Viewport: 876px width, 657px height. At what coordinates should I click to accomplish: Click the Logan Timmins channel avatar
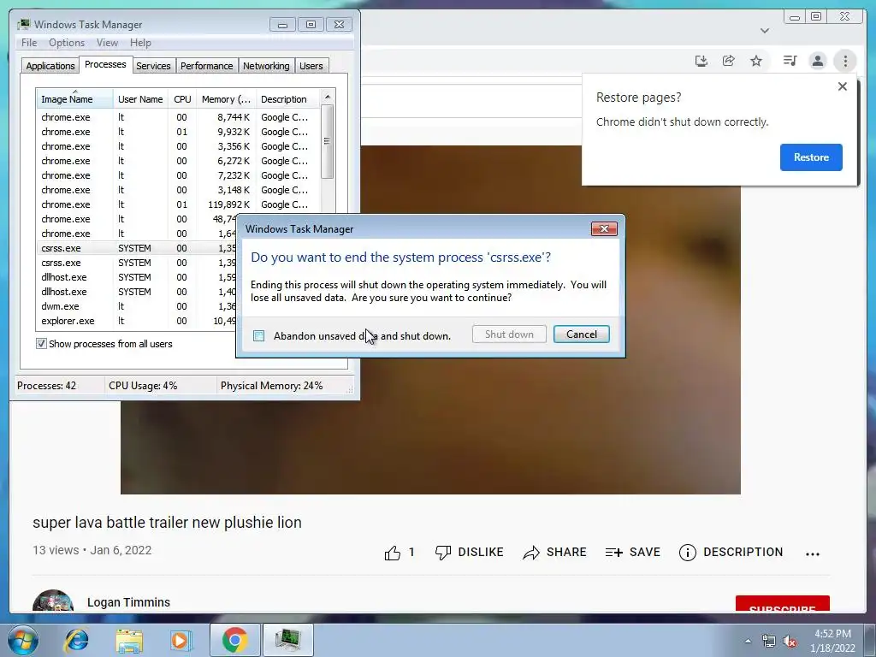(x=53, y=601)
